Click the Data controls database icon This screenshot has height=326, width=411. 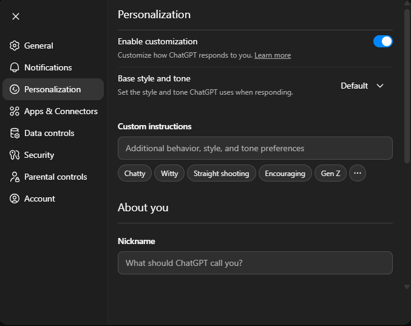(15, 133)
